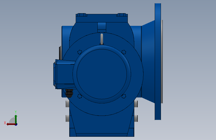The height and width of the screenshot is (140, 216).
Task: Select the large mounting flange disc seen edge-on
Action: (x=158, y=62)
